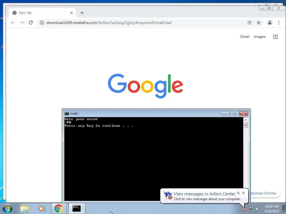Image resolution: width=286 pixels, height=214 pixels.
Task: Click the 'here your answr' line
Action: 81,119
